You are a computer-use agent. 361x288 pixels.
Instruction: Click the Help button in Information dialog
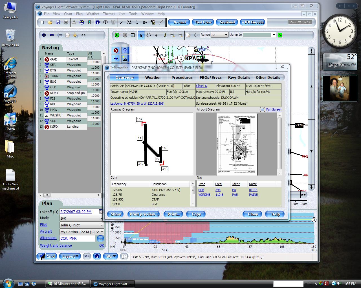click(275, 214)
